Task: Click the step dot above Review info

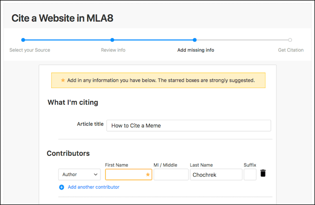Action: pyautogui.click(x=112, y=40)
